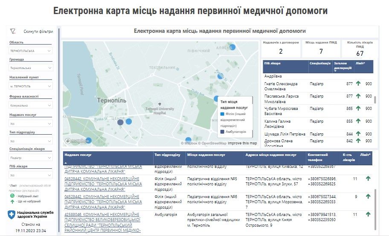Expand the Населений пункт dropdown

(31, 86)
